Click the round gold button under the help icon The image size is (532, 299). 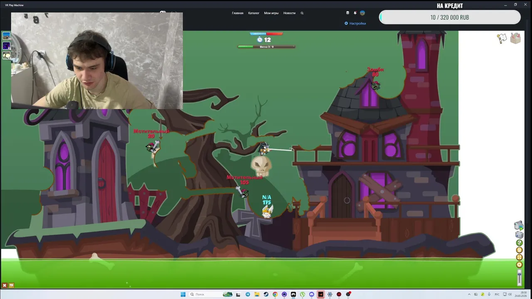[519, 250]
